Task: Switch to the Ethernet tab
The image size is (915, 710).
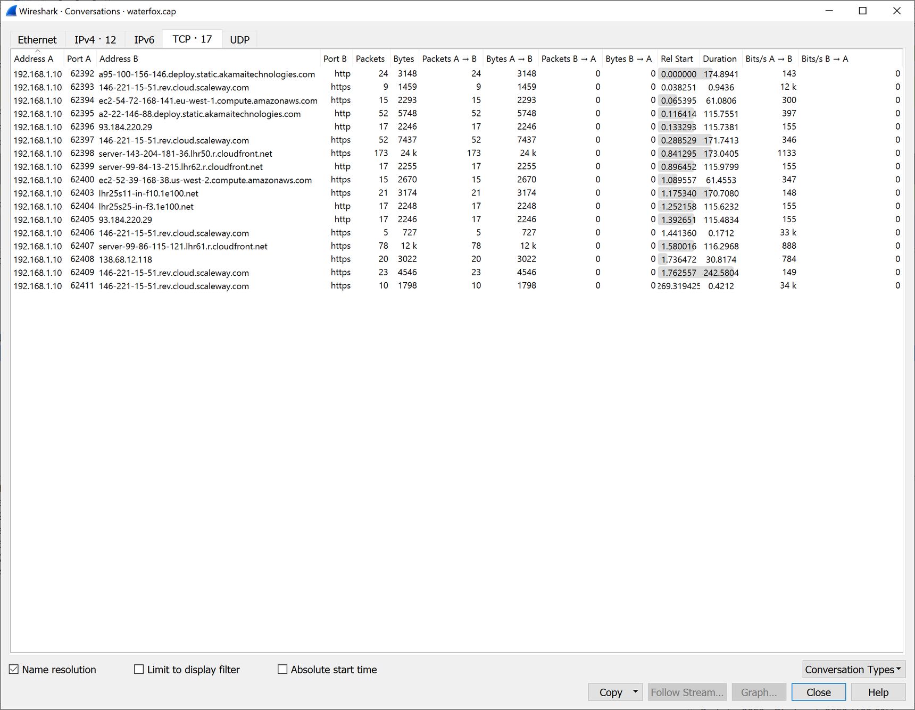Action: click(x=37, y=40)
